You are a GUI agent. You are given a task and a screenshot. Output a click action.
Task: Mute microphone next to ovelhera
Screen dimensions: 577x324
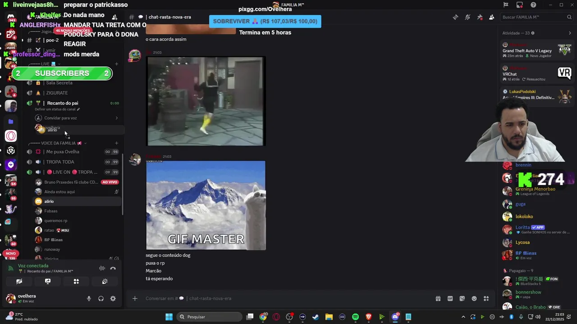[x=89, y=298]
